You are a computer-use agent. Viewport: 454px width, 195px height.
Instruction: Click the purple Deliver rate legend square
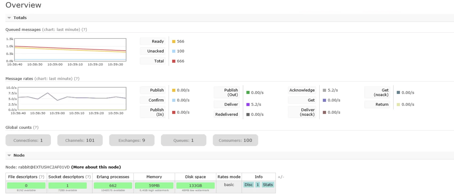[248, 105]
